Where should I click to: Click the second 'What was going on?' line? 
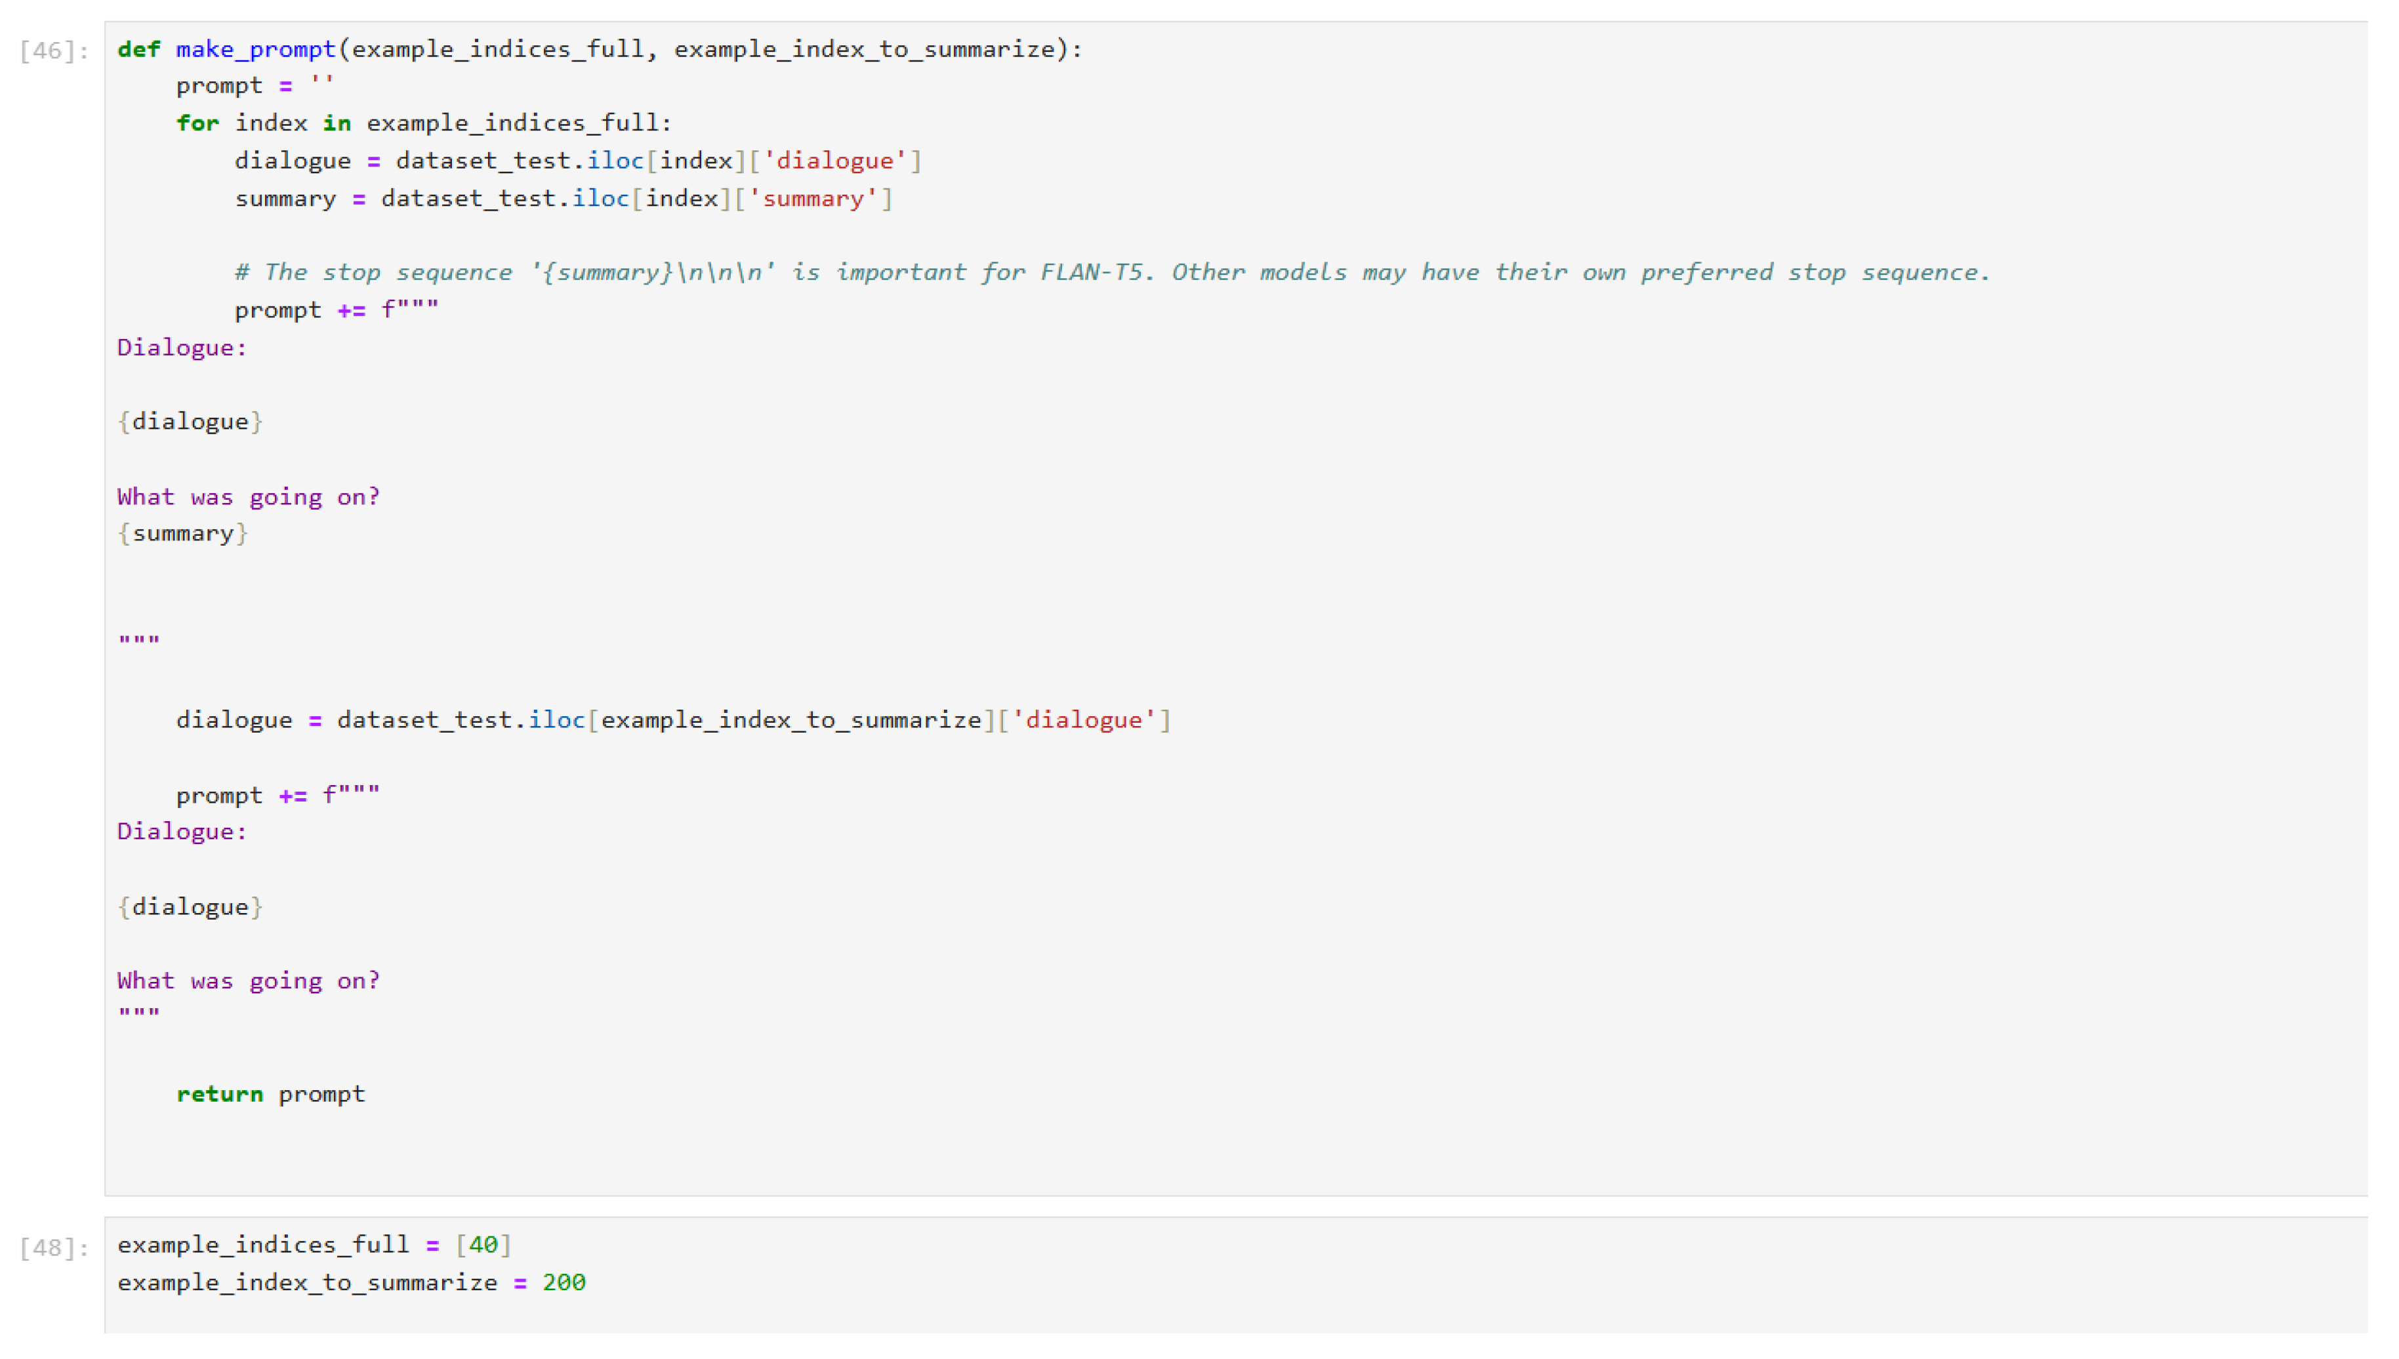pyautogui.click(x=249, y=981)
